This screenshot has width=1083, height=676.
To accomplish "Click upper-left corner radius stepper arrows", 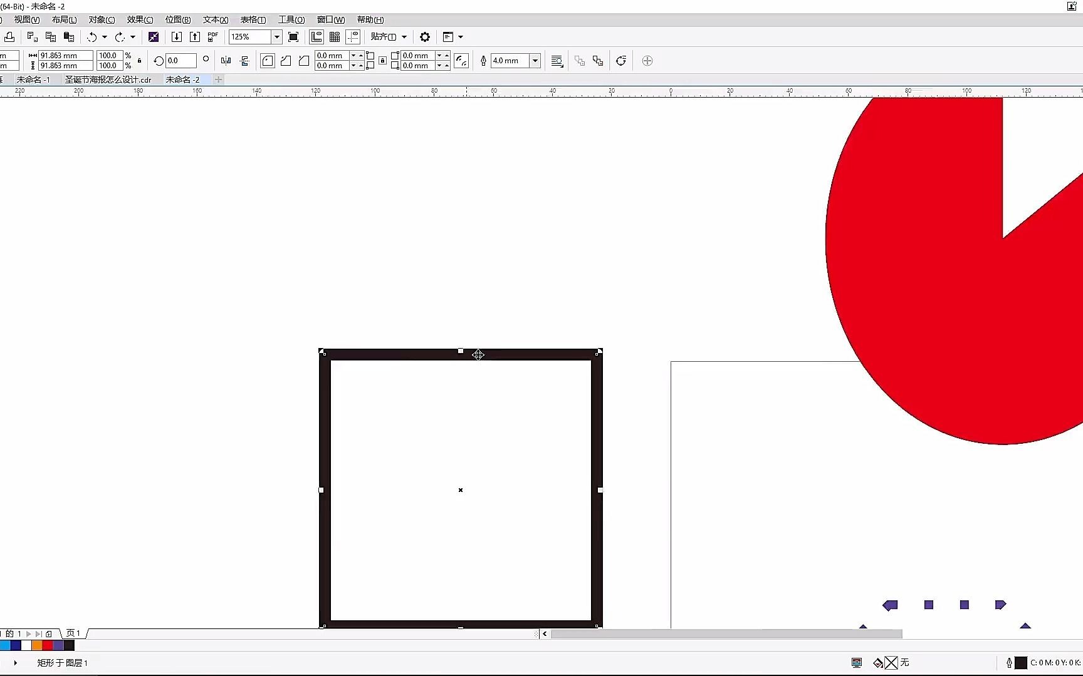I will [357, 56].
